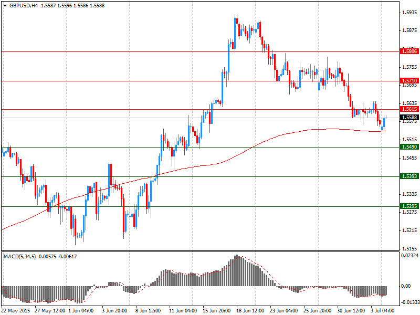Click the 1.5935 price scale value
The height and width of the screenshot is (315, 420).
pos(409,12)
